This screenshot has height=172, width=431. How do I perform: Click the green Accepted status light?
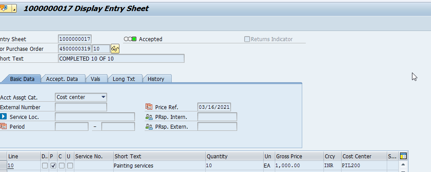tap(134, 39)
